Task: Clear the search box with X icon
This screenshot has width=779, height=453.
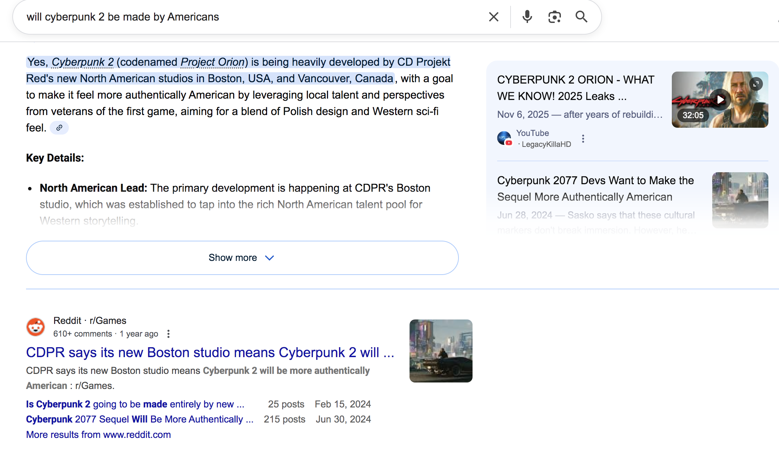Action: pyautogui.click(x=493, y=17)
